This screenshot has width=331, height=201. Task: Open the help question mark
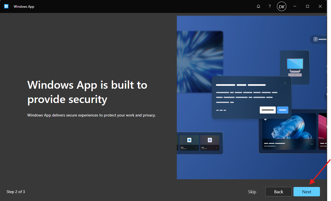click(269, 6)
